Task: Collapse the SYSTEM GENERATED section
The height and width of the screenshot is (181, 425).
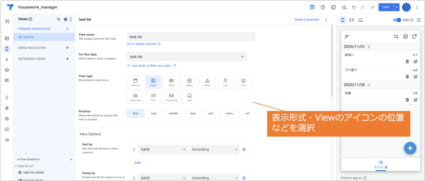Action: 71,159
